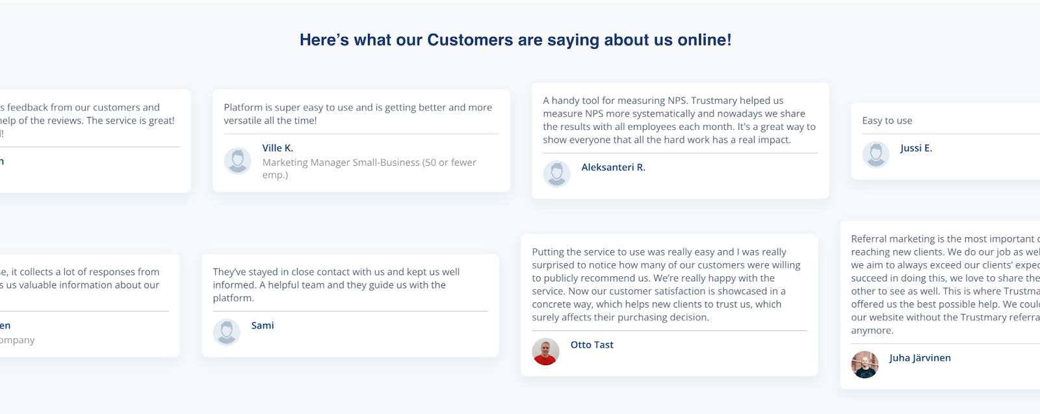Screen dimensions: 1040x414
Task: Click the Jussi E. name
Action: pos(916,148)
